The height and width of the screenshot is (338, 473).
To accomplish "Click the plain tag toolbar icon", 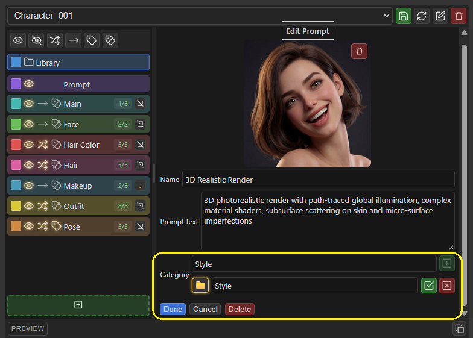I will [x=92, y=40].
